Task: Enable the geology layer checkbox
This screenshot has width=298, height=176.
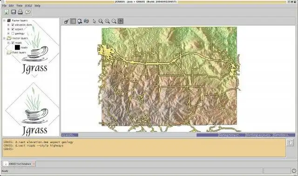Action: [13, 33]
